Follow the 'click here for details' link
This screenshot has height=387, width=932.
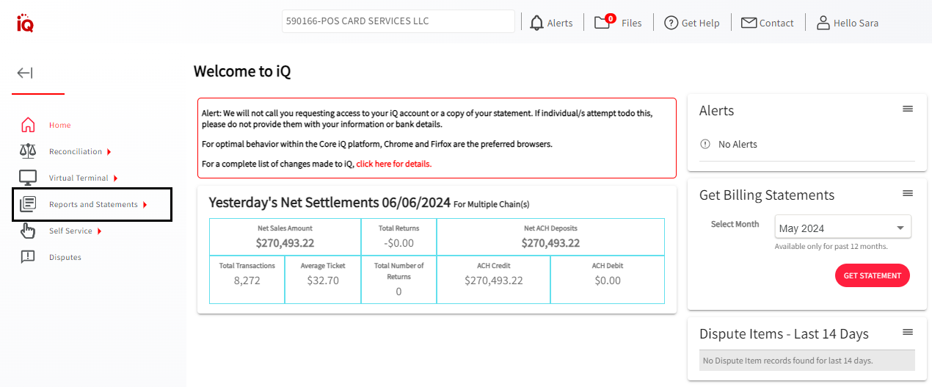tap(393, 164)
